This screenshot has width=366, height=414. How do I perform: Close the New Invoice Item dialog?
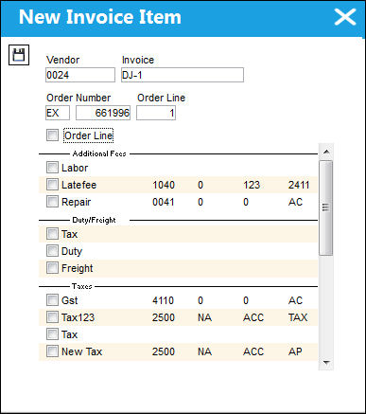click(345, 17)
